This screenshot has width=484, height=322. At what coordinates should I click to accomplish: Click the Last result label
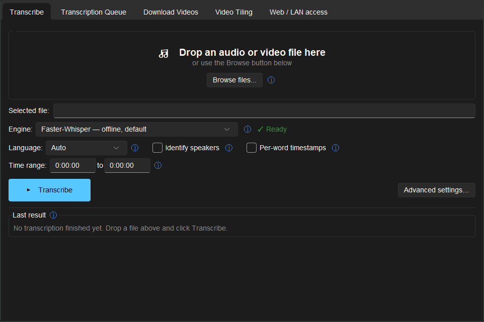(29, 215)
